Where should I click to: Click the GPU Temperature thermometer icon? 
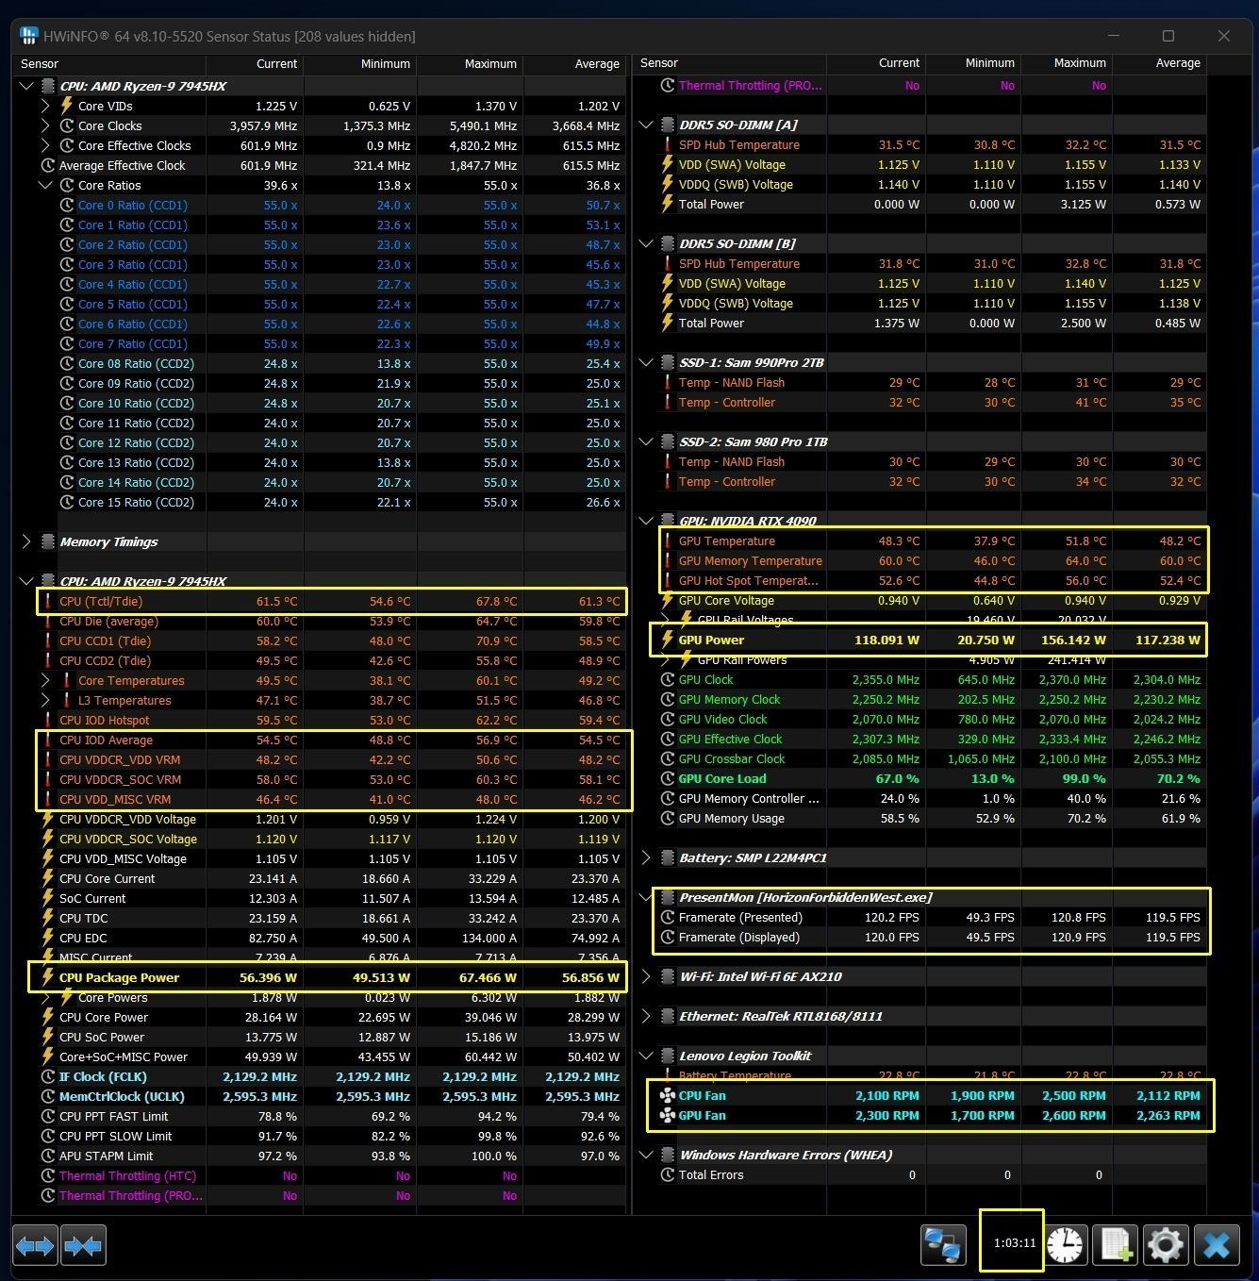pyautogui.click(x=668, y=541)
